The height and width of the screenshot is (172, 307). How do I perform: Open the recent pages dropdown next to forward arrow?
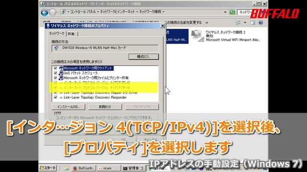(58, 13)
